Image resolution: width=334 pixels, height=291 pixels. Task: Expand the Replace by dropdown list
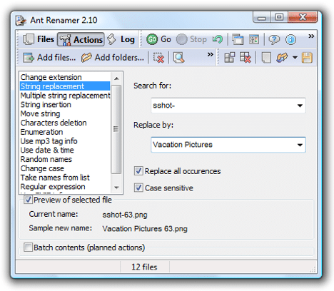pyautogui.click(x=300, y=145)
